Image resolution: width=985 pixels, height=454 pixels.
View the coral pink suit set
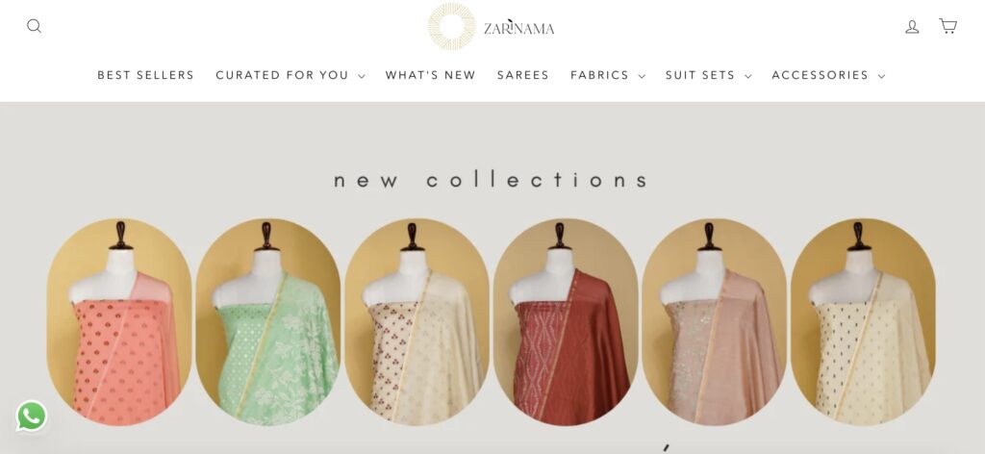point(119,322)
